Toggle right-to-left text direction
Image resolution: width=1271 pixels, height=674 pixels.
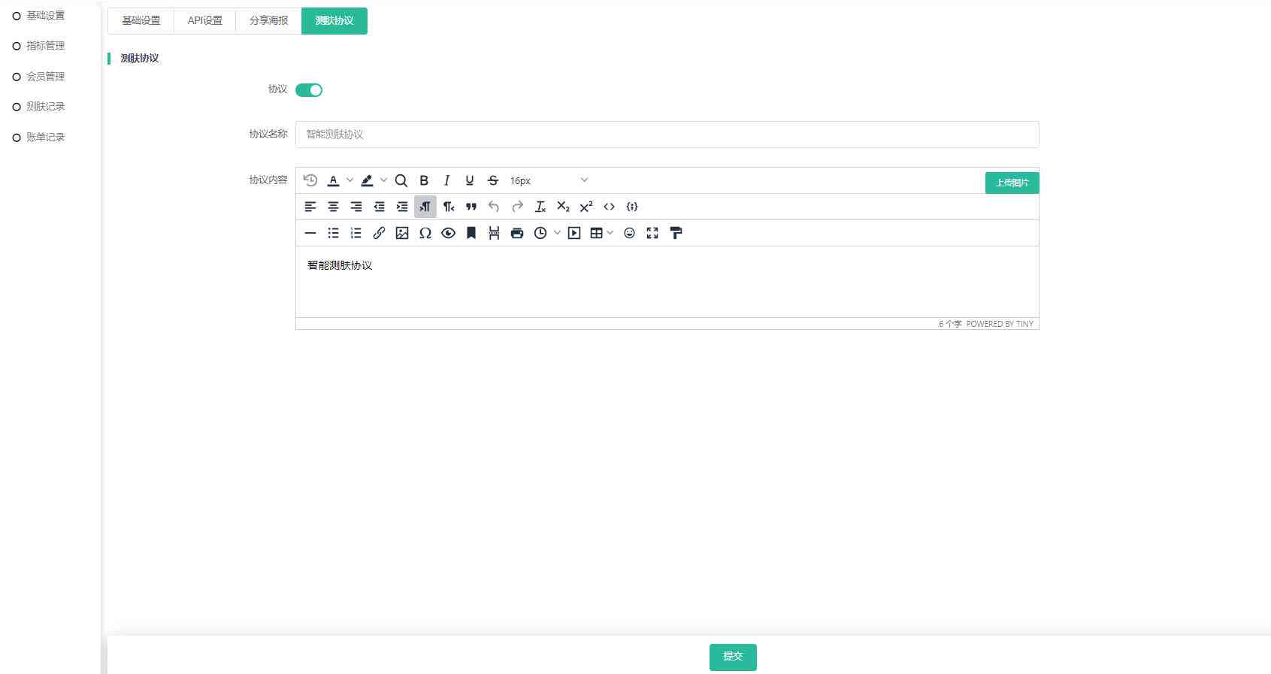449,207
